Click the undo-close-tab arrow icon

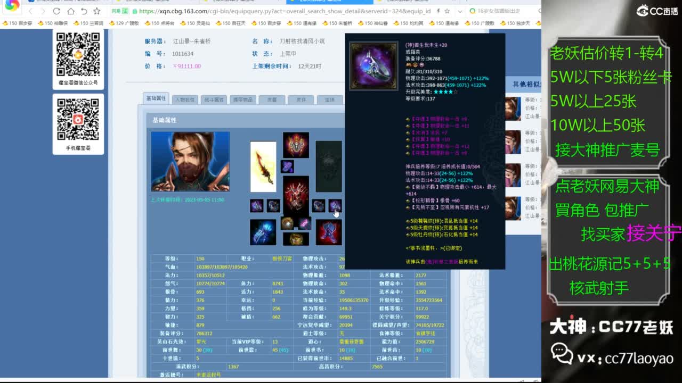84,11
